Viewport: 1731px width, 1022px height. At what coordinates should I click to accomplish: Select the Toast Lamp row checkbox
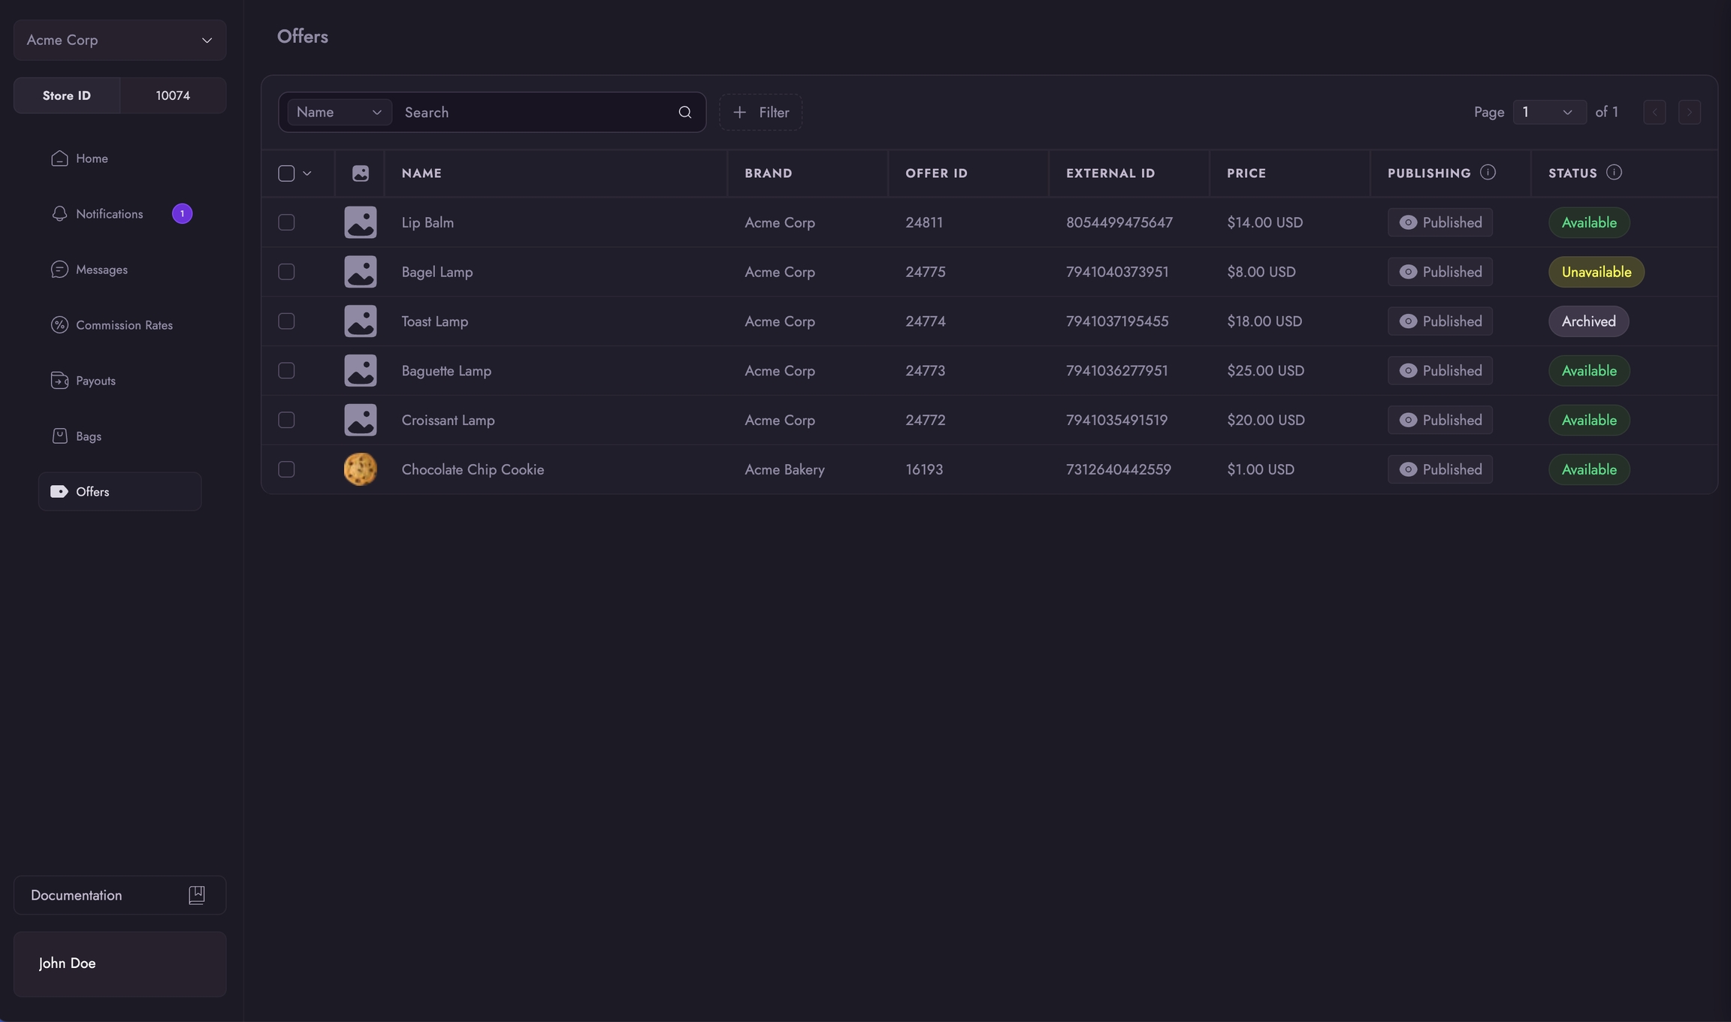[286, 321]
